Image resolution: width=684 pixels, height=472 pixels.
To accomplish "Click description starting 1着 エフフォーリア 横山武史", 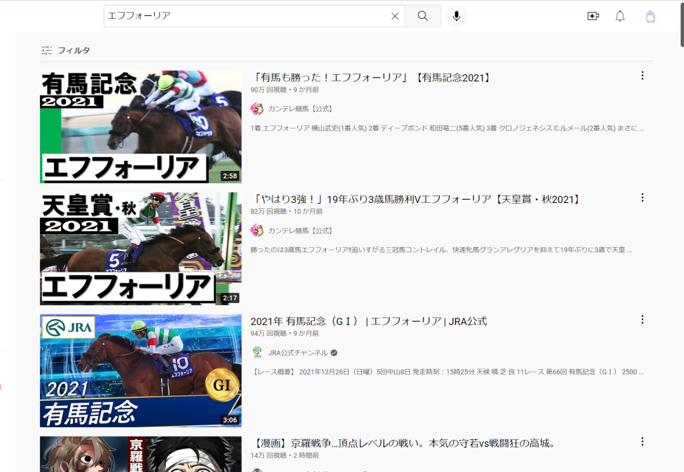I will tap(447, 128).
